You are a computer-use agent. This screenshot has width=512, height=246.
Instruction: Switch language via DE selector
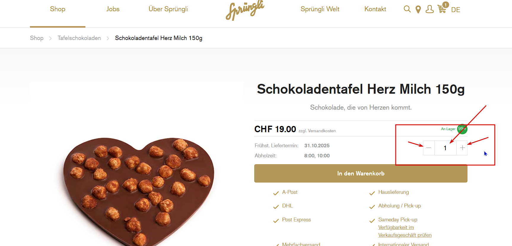[x=456, y=10]
